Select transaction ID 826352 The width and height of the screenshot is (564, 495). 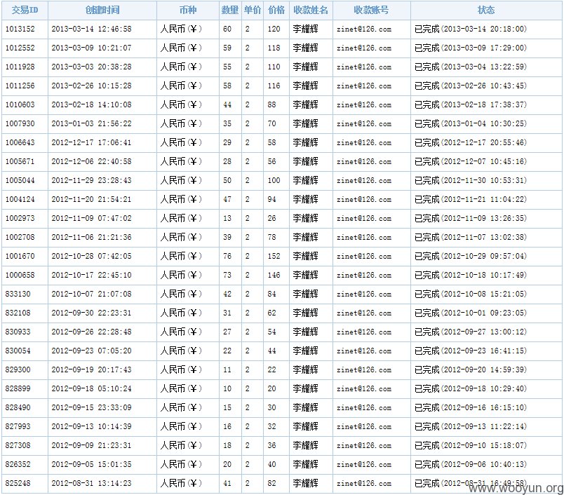click(x=18, y=464)
